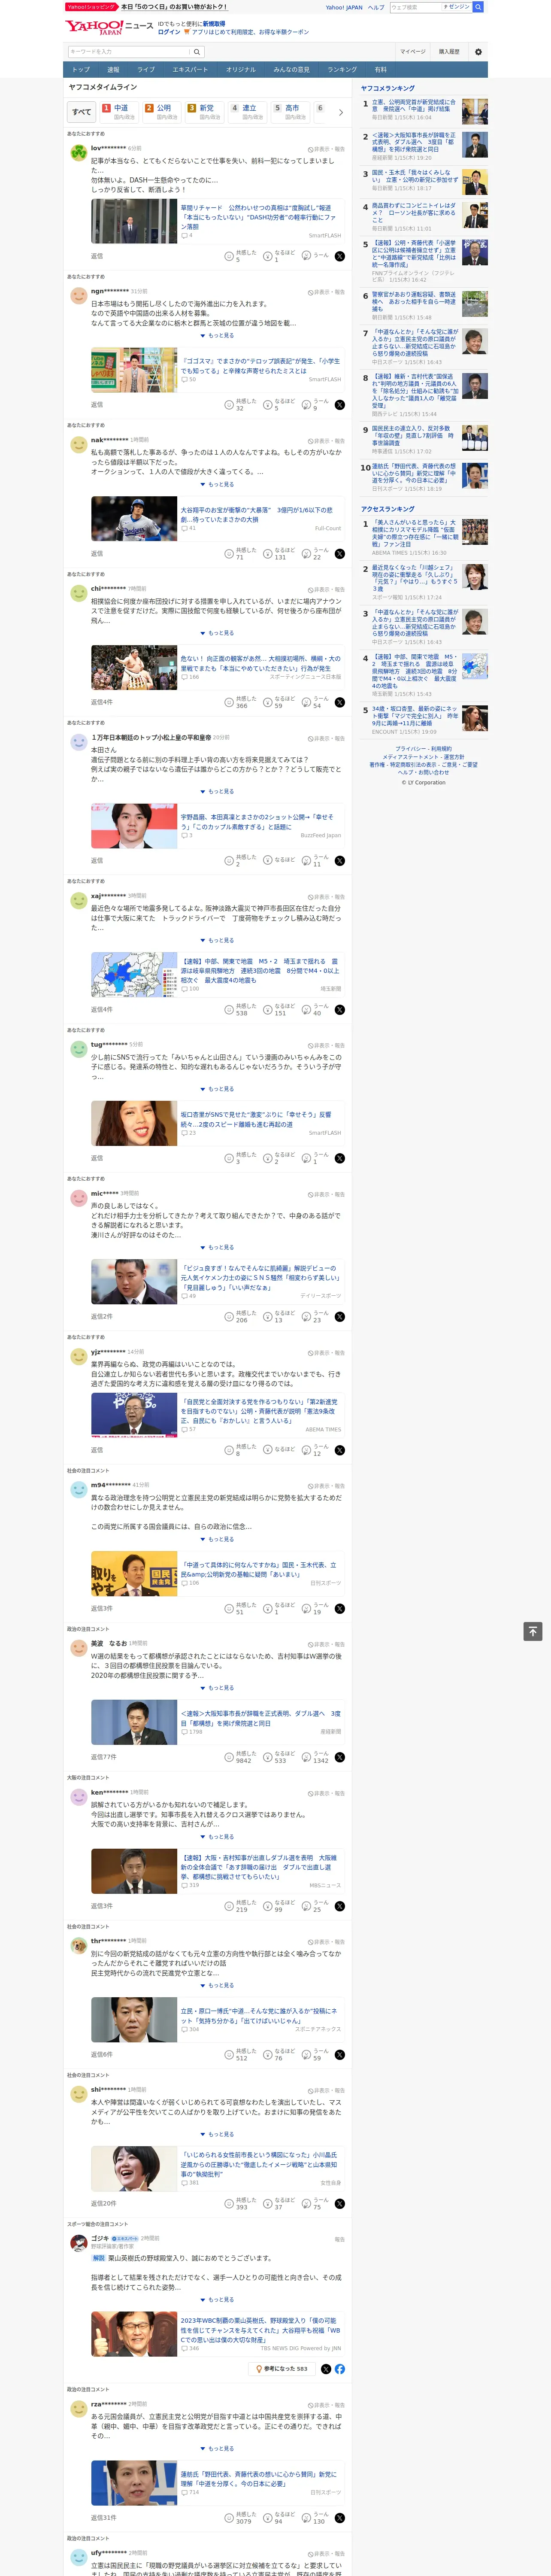Image resolution: width=551 pixels, height=2576 pixels.
Task: Open the 速報 navigation tab
Action: (x=113, y=70)
